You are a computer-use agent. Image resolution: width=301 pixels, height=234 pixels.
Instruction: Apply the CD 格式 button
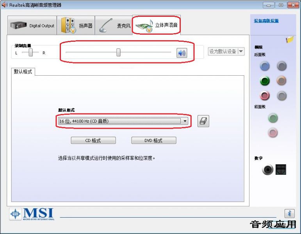tap(93, 140)
